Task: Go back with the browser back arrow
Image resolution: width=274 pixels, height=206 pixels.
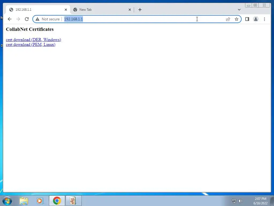Action: click(10, 19)
